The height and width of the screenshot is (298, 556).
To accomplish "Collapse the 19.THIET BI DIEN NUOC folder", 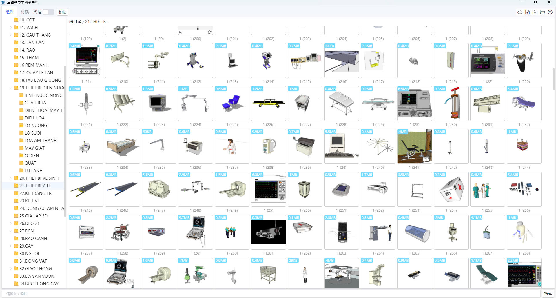I will [x=11, y=88].
